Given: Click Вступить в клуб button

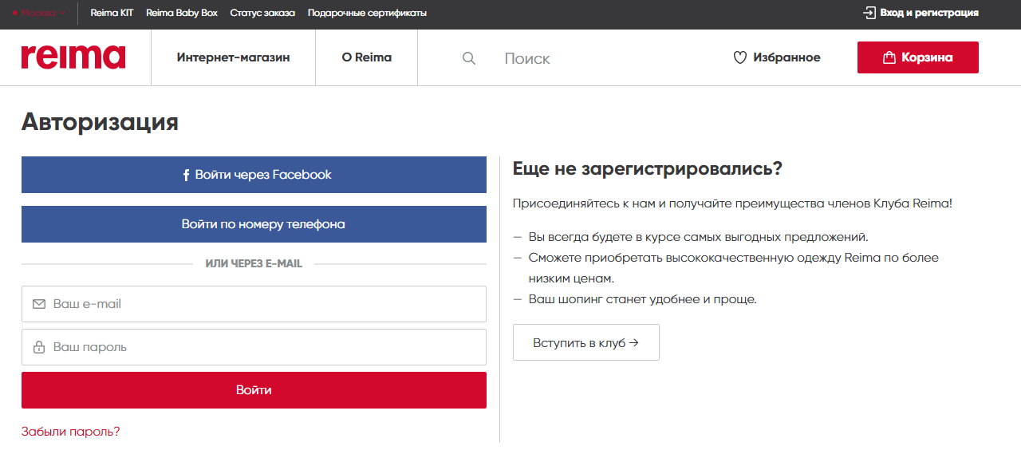Looking at the screenshot, I should click(586, 342).
